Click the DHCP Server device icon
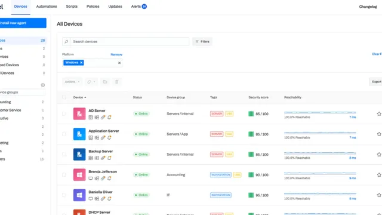The image size is (382, 215). [79, 212]
